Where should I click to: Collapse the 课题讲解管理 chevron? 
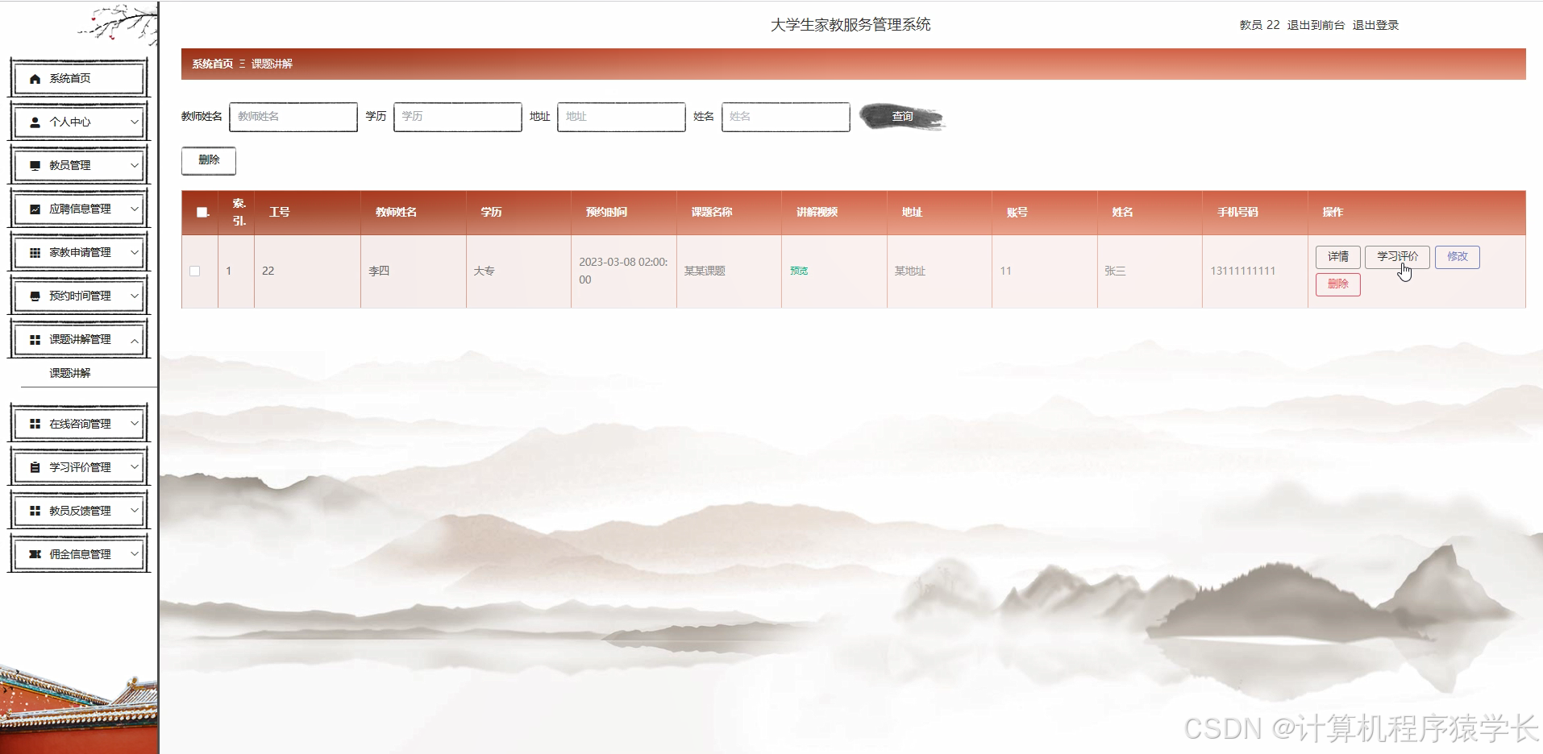(135, 340)
